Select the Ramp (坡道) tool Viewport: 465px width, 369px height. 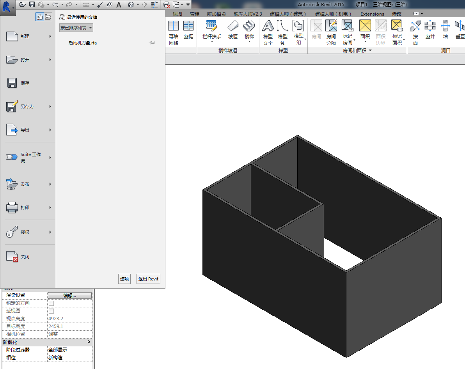point(233,30)
